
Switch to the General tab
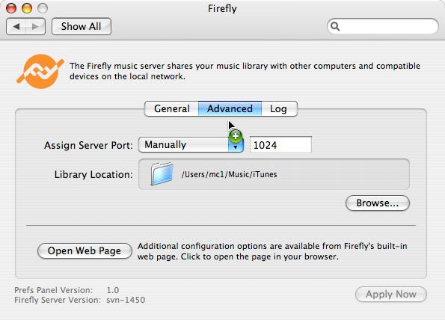pos(171,108)
